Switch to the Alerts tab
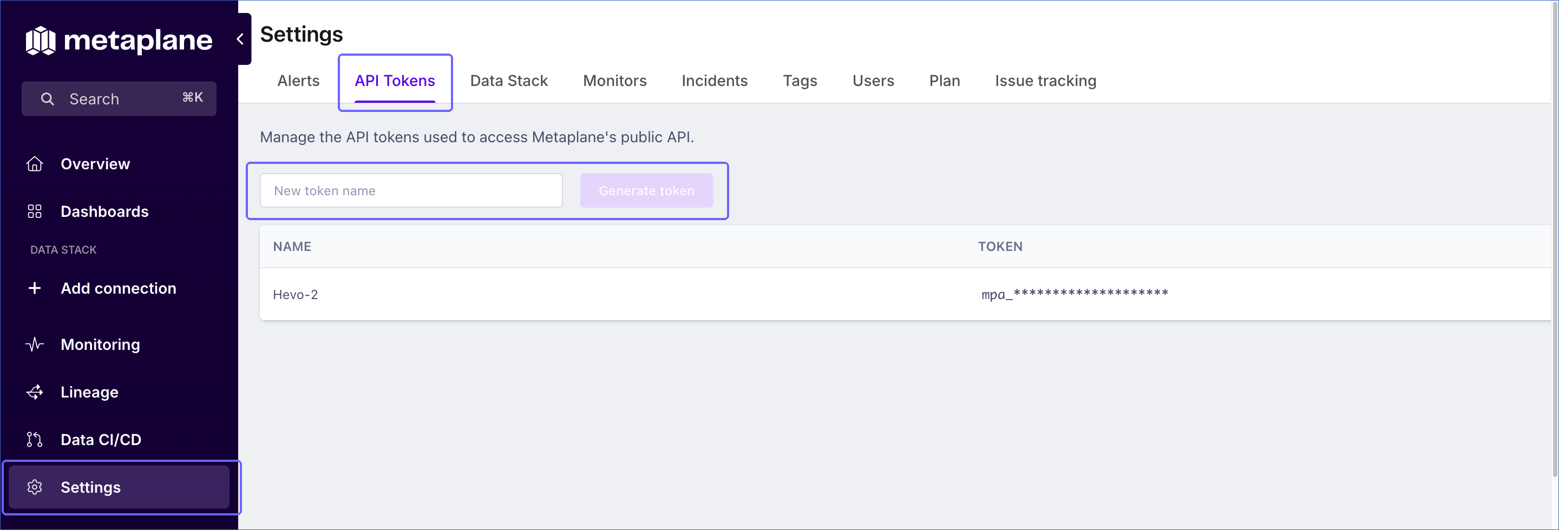 [298, 81]
